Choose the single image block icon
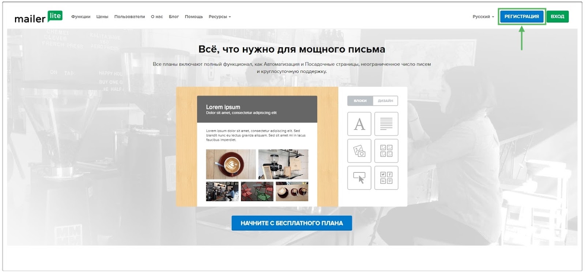 [x=359, y=151]
